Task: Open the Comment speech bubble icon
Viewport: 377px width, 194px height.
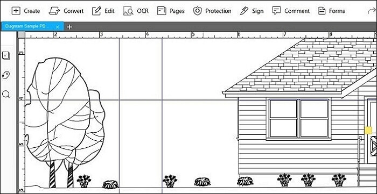Action: [276, 11]
